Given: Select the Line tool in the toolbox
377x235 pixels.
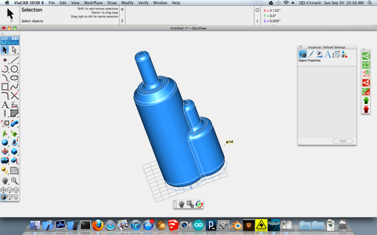Looking at the screenshot, I should 15,60.
